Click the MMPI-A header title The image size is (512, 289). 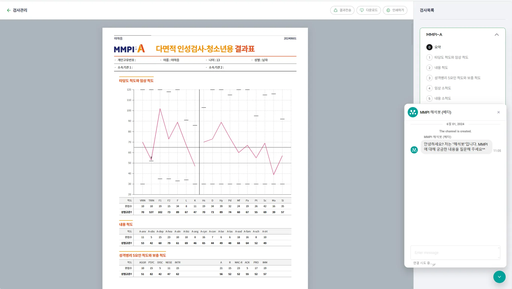coord(434,35)
